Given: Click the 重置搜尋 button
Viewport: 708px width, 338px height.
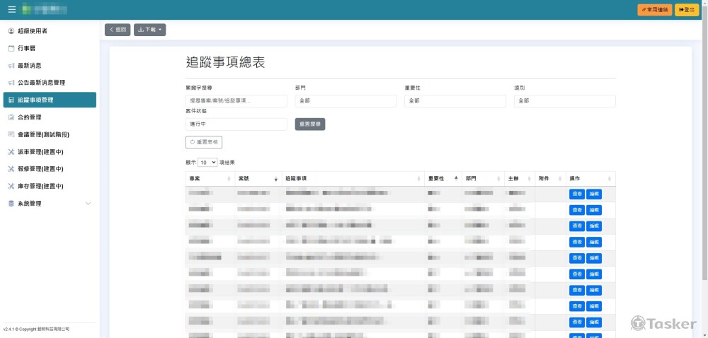Looking at the screenshot, I should pos(309,124).
